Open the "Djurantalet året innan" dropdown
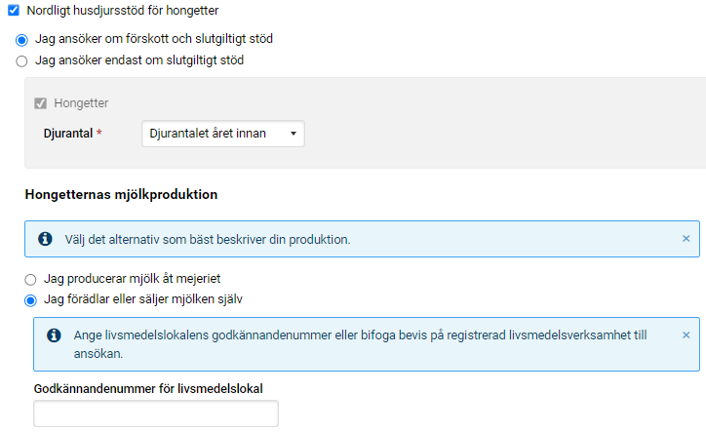The image size is (706, 433). pos(222,134)
